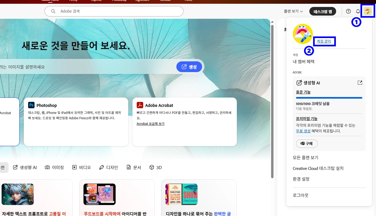Image resolution: width=376 pixels, height=216 pixels.
Task: Click the 생성 generate button
Action: point(189,67)
